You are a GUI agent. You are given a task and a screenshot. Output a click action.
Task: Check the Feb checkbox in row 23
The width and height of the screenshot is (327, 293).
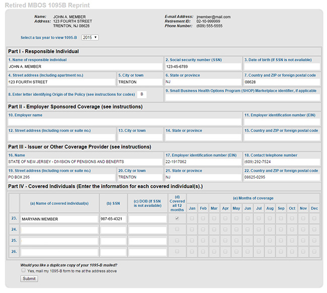(203, 219)
